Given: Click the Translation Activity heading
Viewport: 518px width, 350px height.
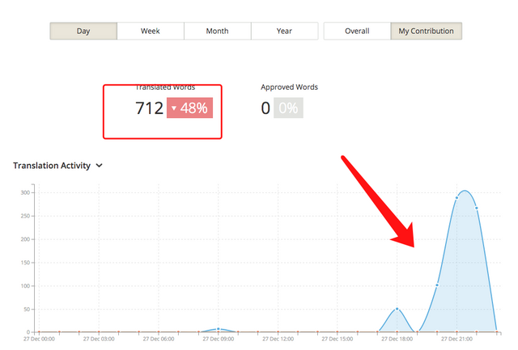Looking at the screenshot, I should point(52,166).
